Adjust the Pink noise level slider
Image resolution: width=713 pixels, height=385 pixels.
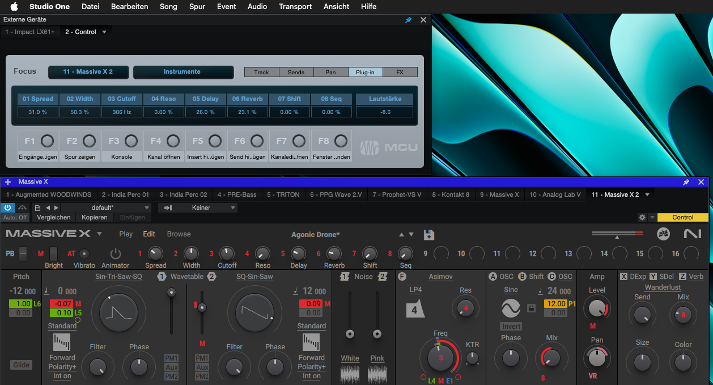377,333
